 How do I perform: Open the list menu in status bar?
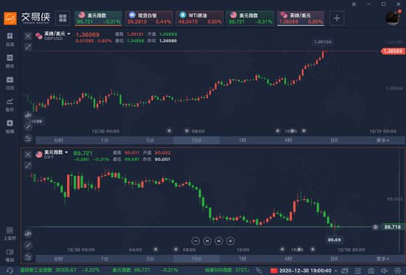358,271
